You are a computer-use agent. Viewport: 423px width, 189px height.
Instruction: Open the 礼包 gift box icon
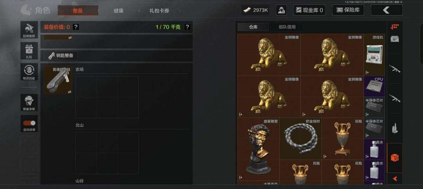pos(29,51)
